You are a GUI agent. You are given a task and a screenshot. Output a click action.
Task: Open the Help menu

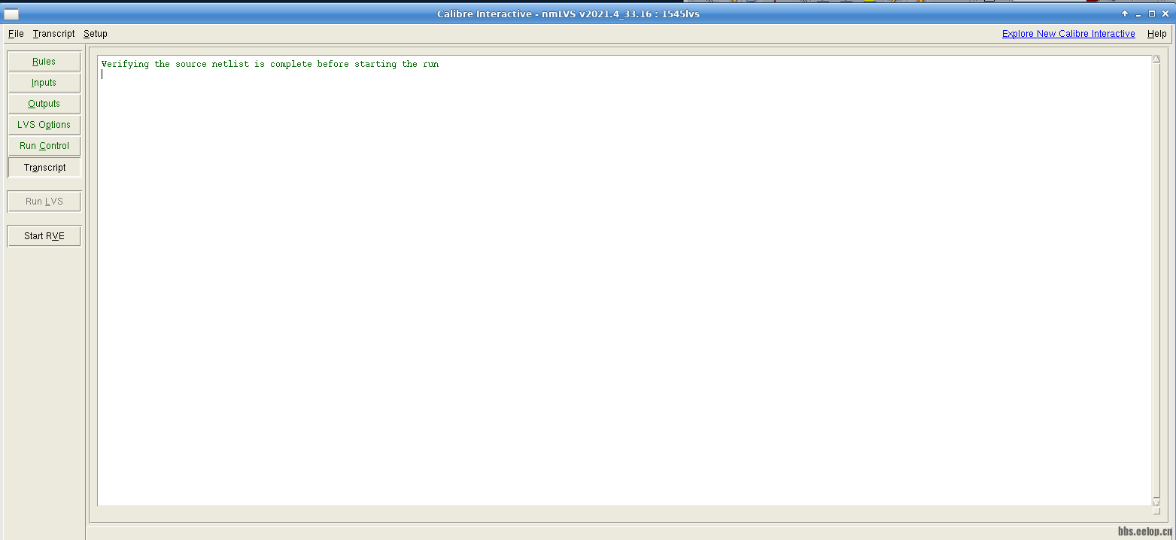click(1156, 34)
